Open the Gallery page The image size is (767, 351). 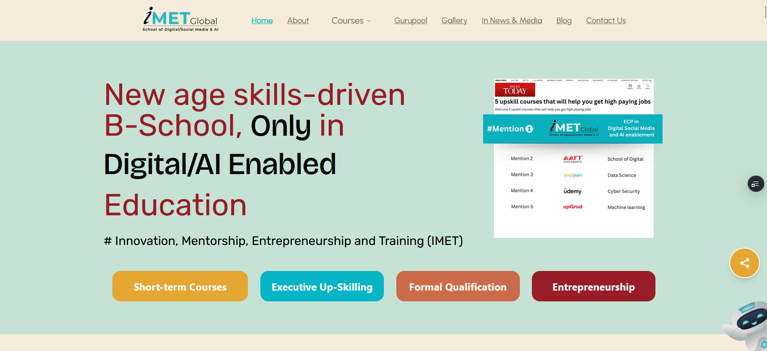[454, 21]
